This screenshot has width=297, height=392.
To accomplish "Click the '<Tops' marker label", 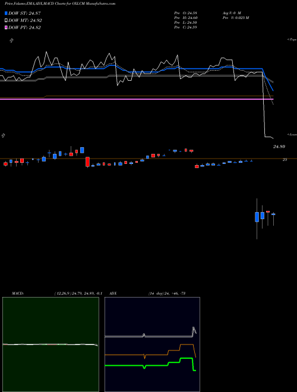I will pyautogui.click(x=292, y=40).
